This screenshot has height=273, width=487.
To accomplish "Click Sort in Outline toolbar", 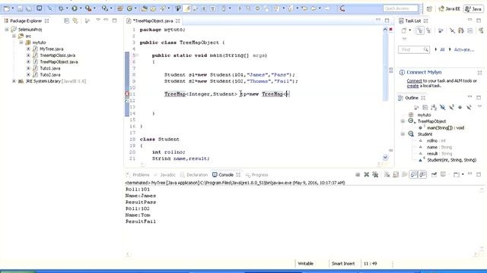I will (x=434, y=108).
